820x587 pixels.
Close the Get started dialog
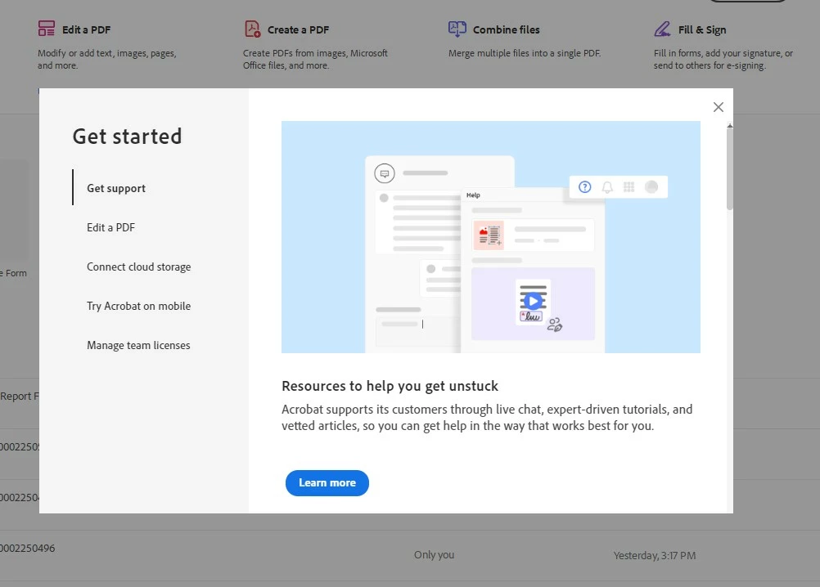718,107
